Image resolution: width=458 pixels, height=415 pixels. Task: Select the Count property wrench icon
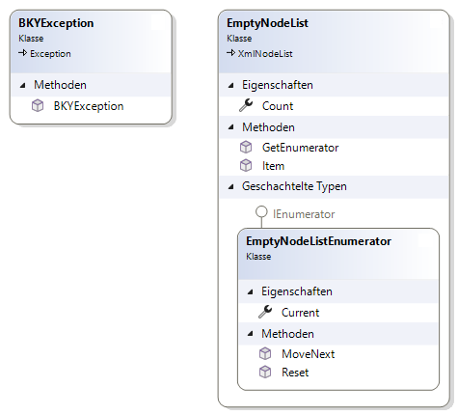246,105
